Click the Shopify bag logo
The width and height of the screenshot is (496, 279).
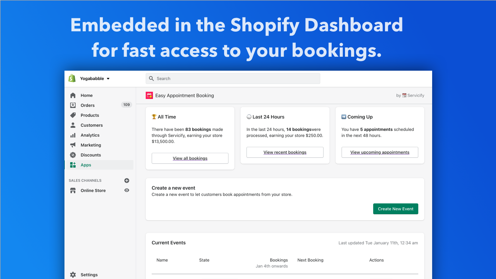pyautogui.click(x=72, y=78)
